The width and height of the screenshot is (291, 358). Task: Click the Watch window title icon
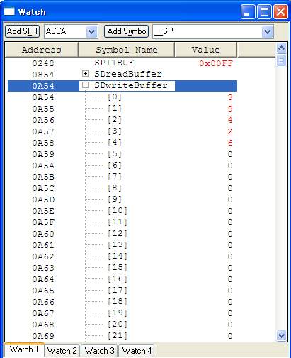[x=9, y=11]
